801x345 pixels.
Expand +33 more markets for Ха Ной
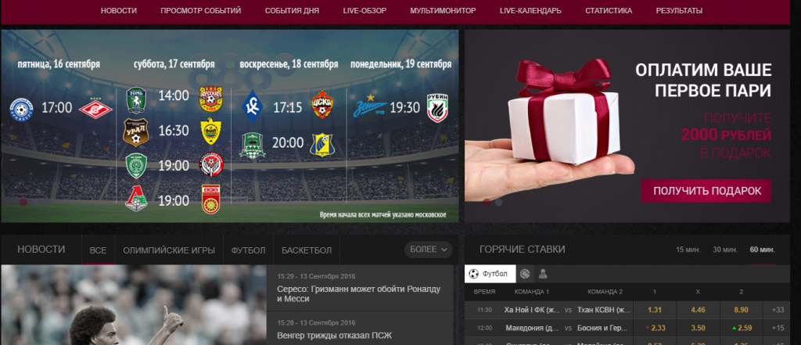[778, 310]
